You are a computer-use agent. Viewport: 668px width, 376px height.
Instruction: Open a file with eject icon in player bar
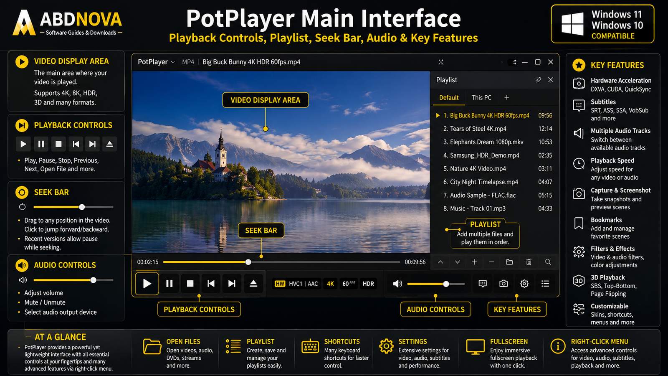pos(253,284)
